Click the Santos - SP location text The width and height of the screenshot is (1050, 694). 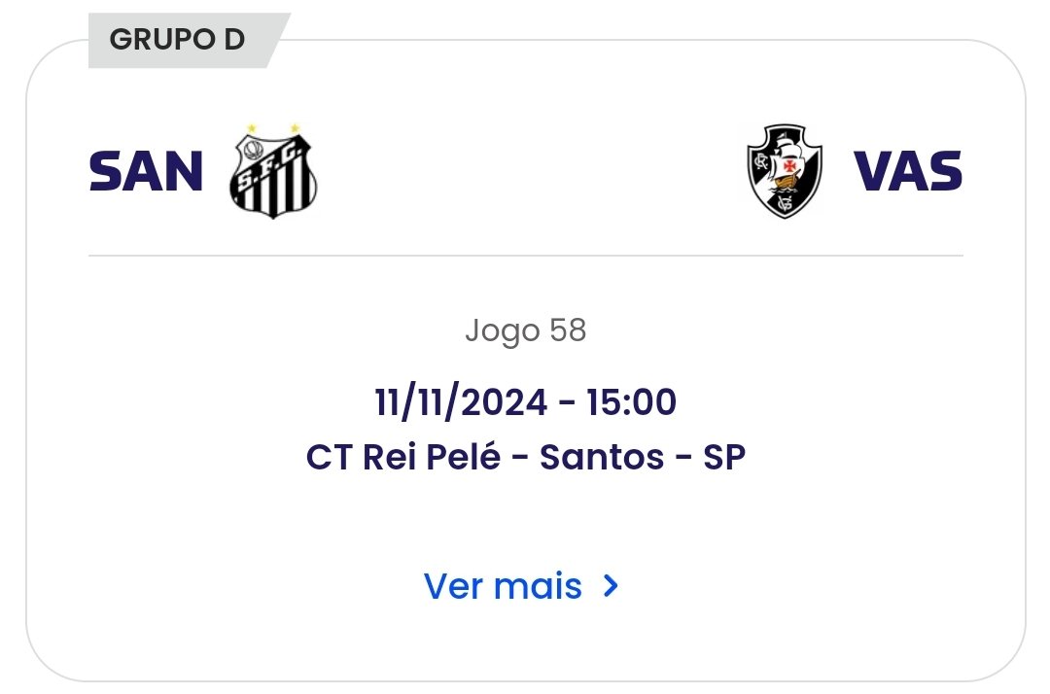[x=643, y=457]
